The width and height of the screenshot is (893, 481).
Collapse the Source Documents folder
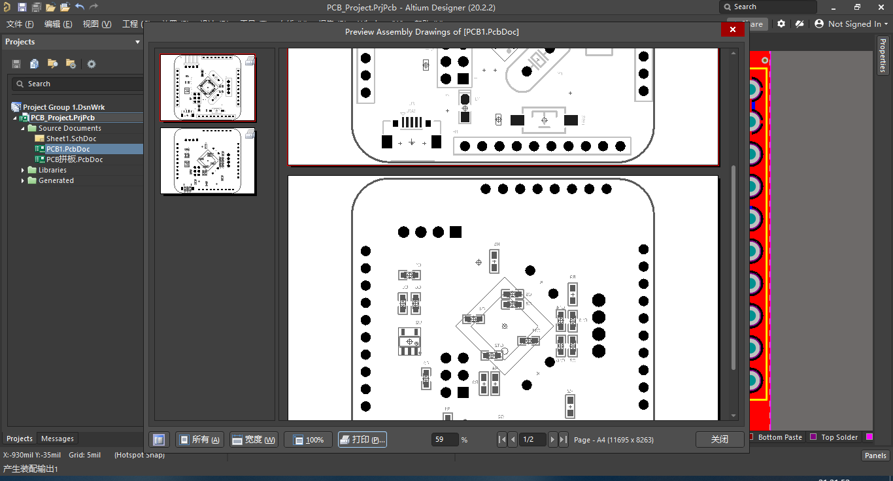(23, 129)
